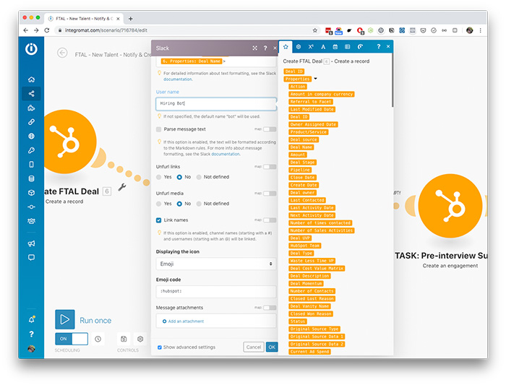Open Keys icon in sidebar
The image size is (506, 385).
[31, 150]
